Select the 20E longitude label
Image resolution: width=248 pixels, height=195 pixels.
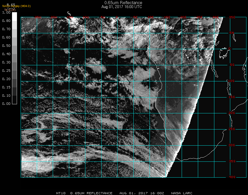183,17
